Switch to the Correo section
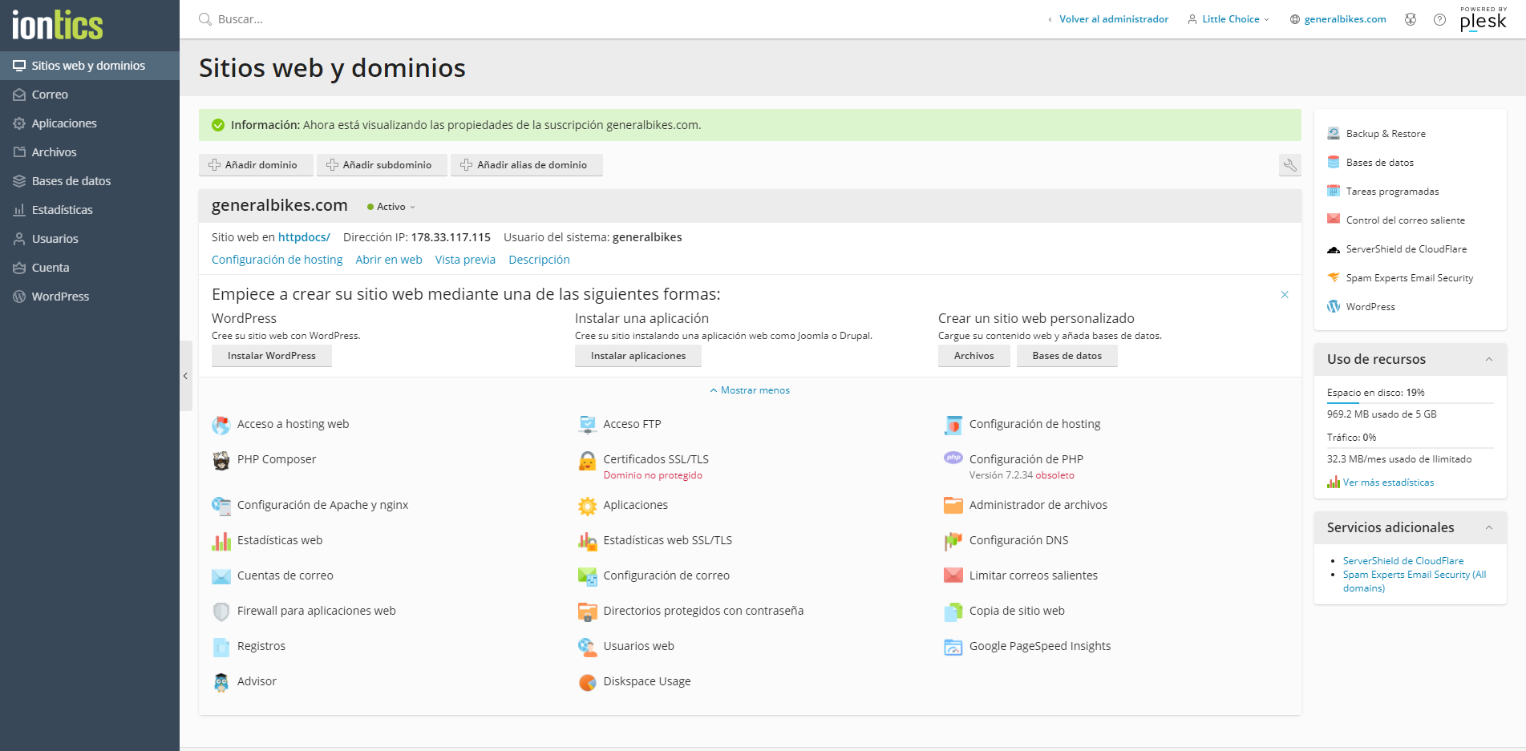Image resolution: width=1526 pixels, height=751 pixels. tap(50, 94)
